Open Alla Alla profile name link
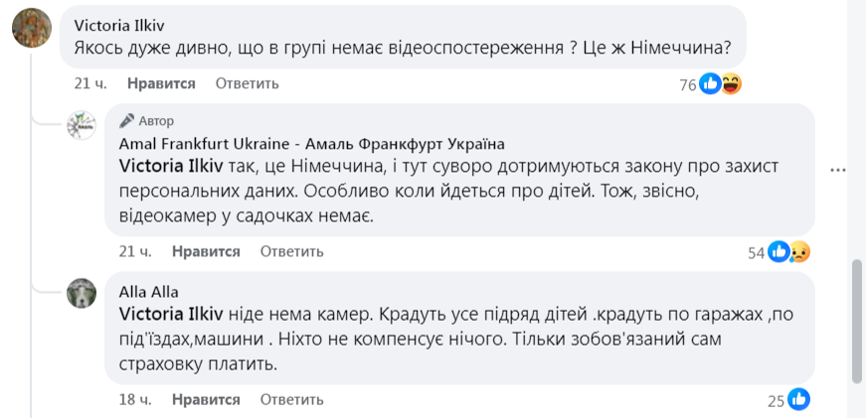 click(x=148, y=292)
